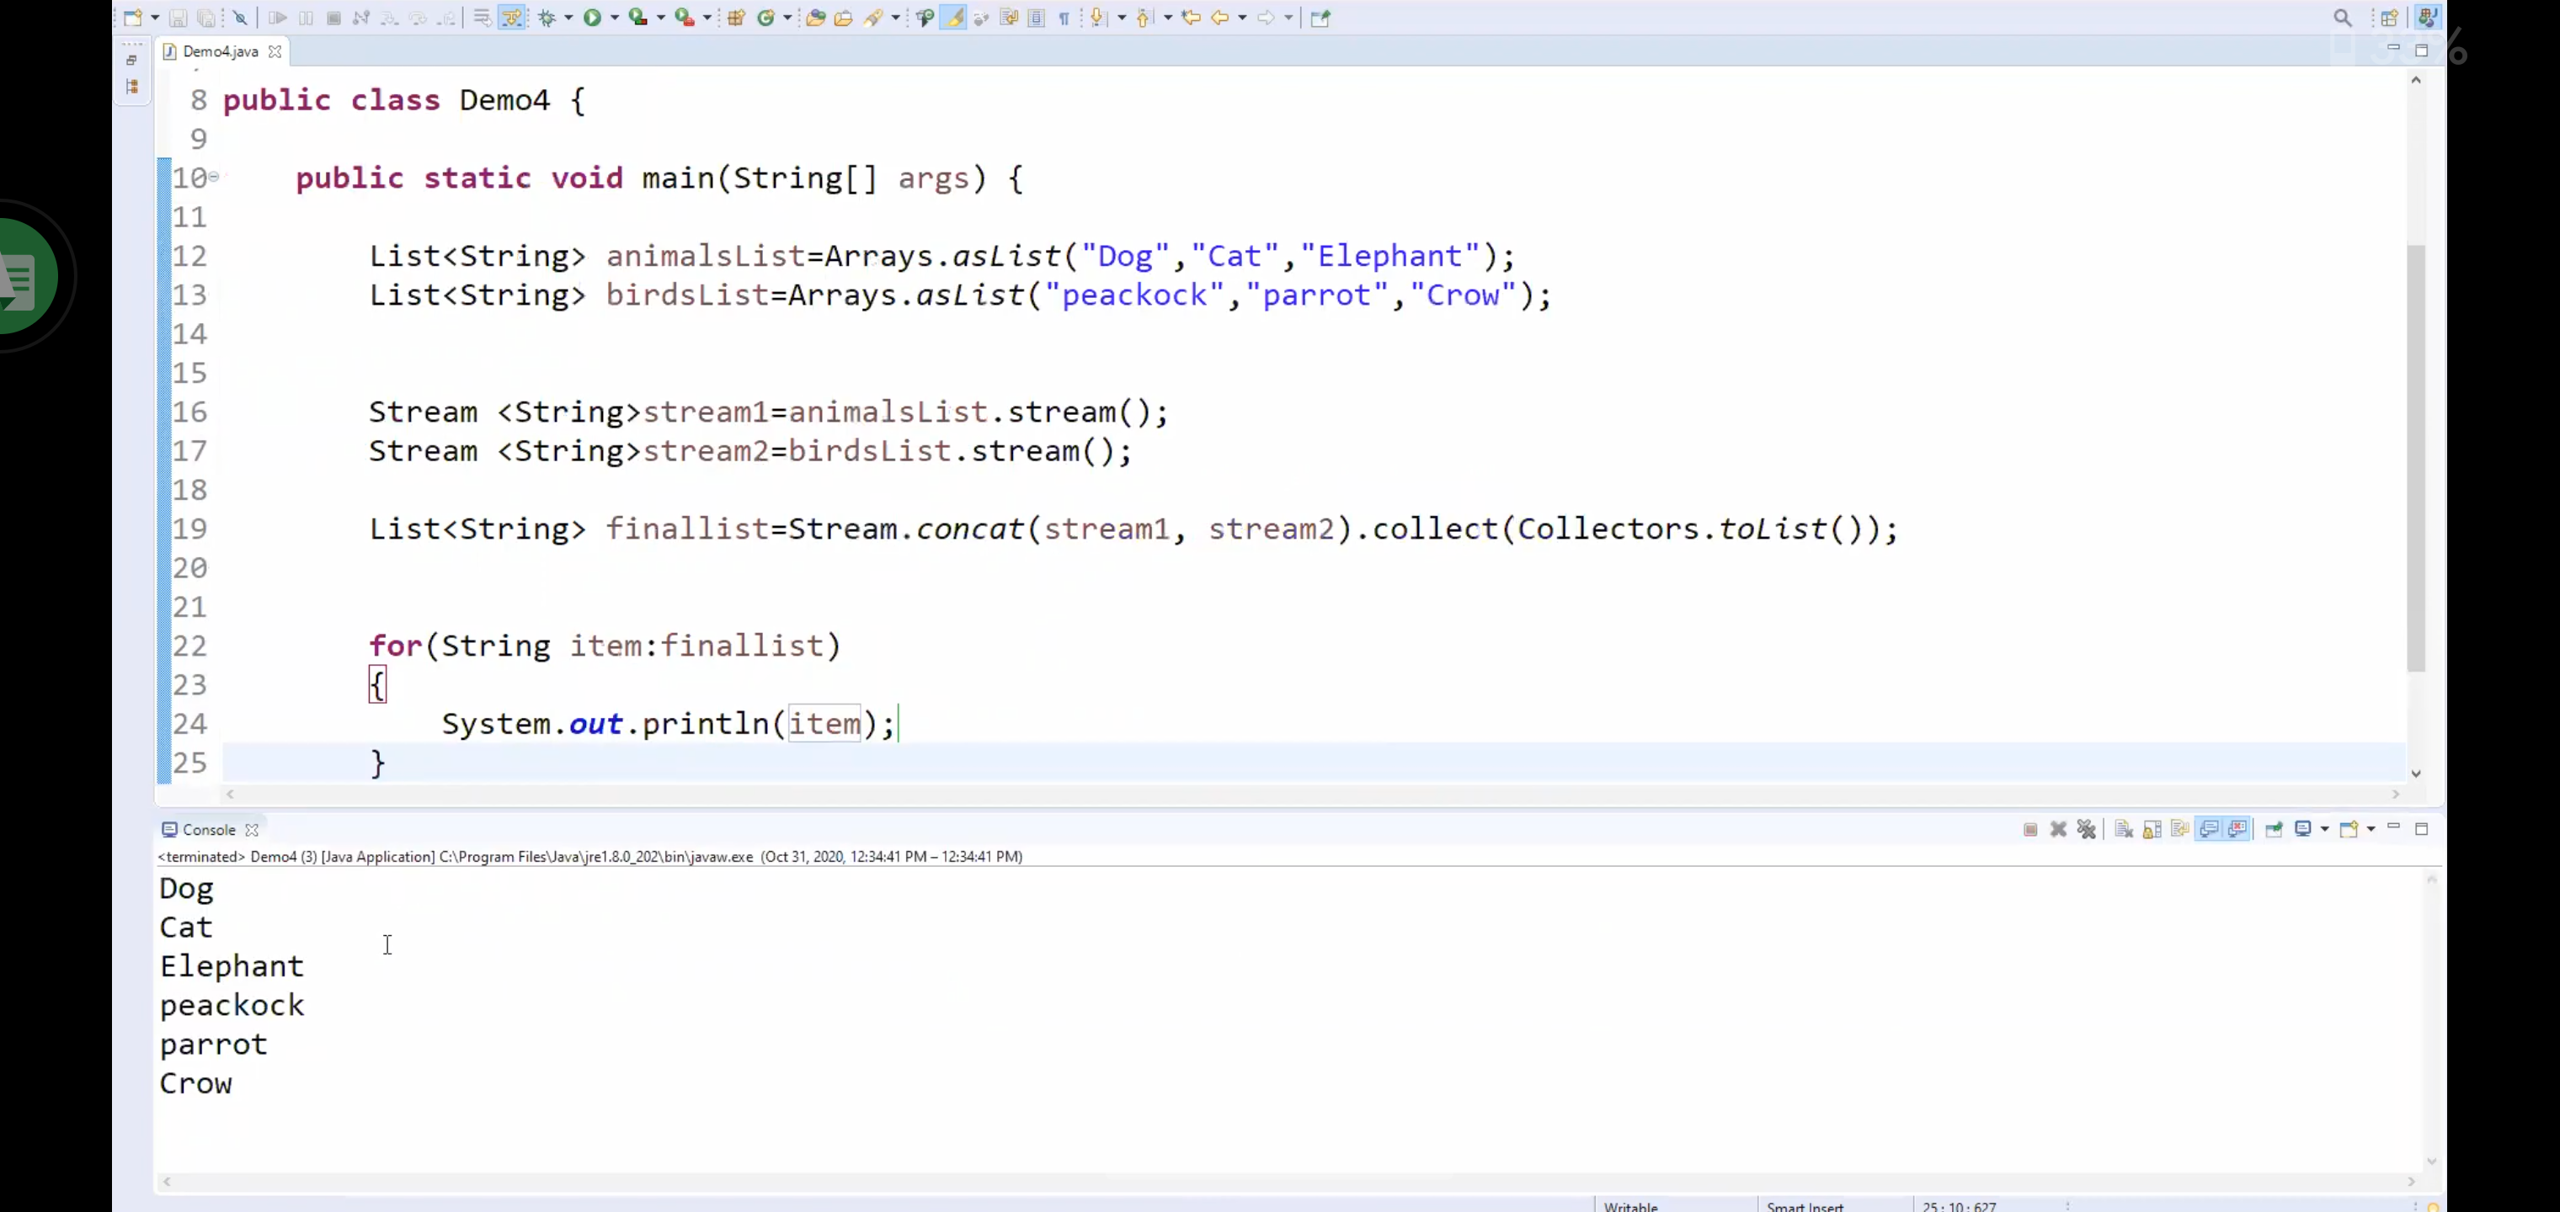Click Last Edit Location arrow in toolbar

point(1191,17)
